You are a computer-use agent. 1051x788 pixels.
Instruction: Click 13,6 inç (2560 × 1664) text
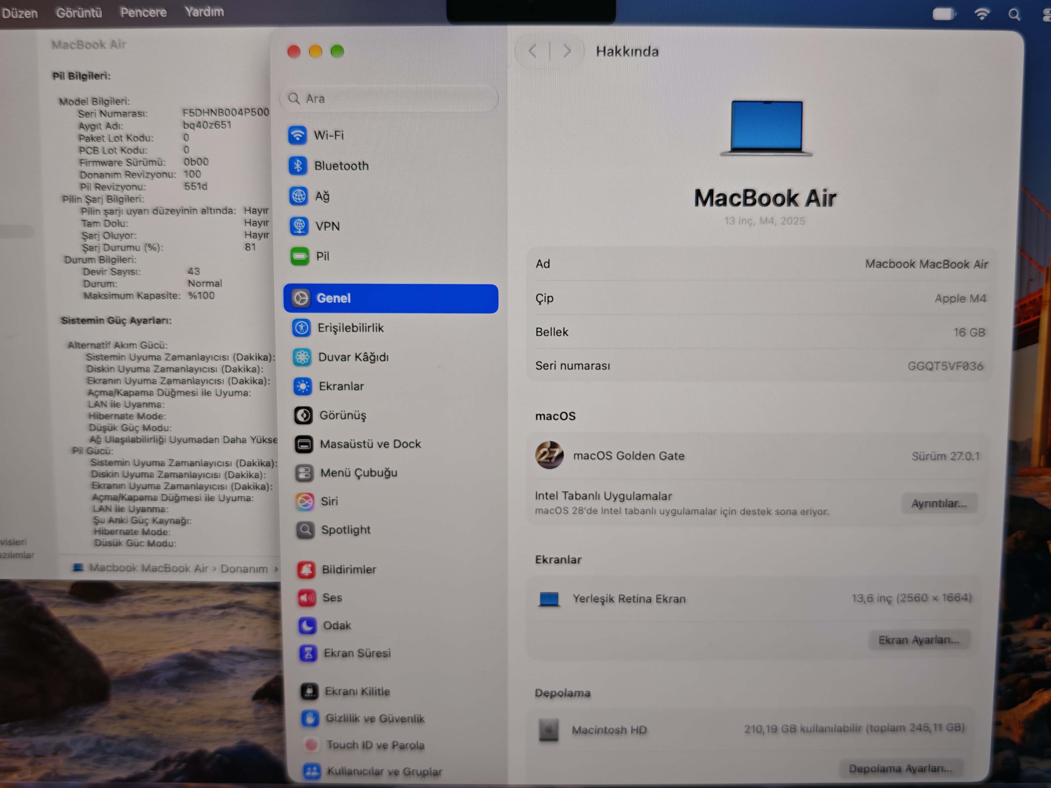pos(911,597)
